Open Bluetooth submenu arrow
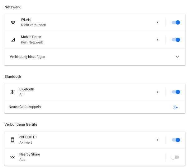The width and height of the screenshot is (187, 167). (157, 92)
